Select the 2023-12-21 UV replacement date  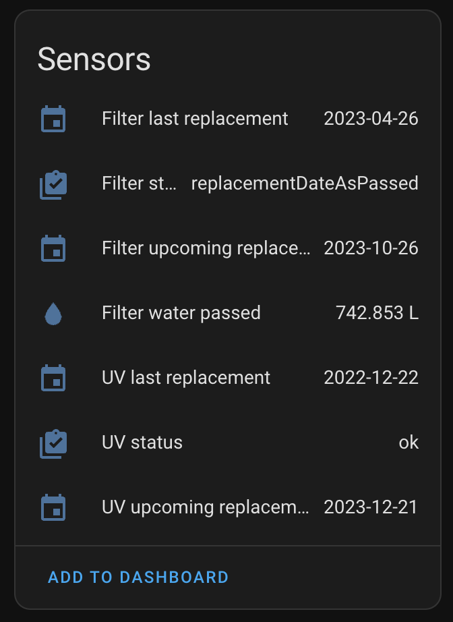(371, 507)
